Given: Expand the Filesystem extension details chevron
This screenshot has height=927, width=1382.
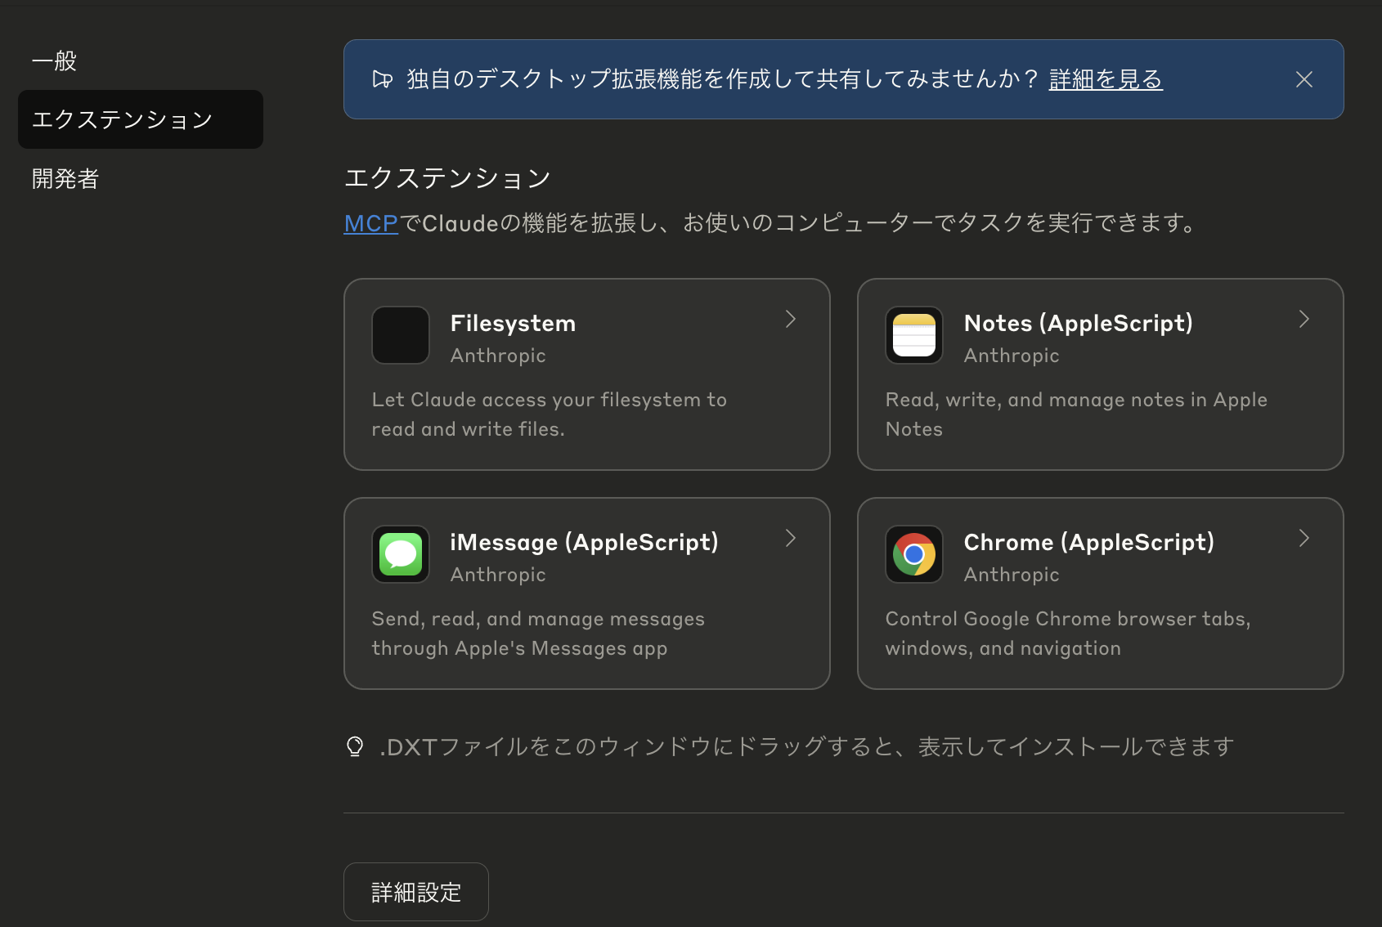Looking at the screenshot, I should coord(790,320).
